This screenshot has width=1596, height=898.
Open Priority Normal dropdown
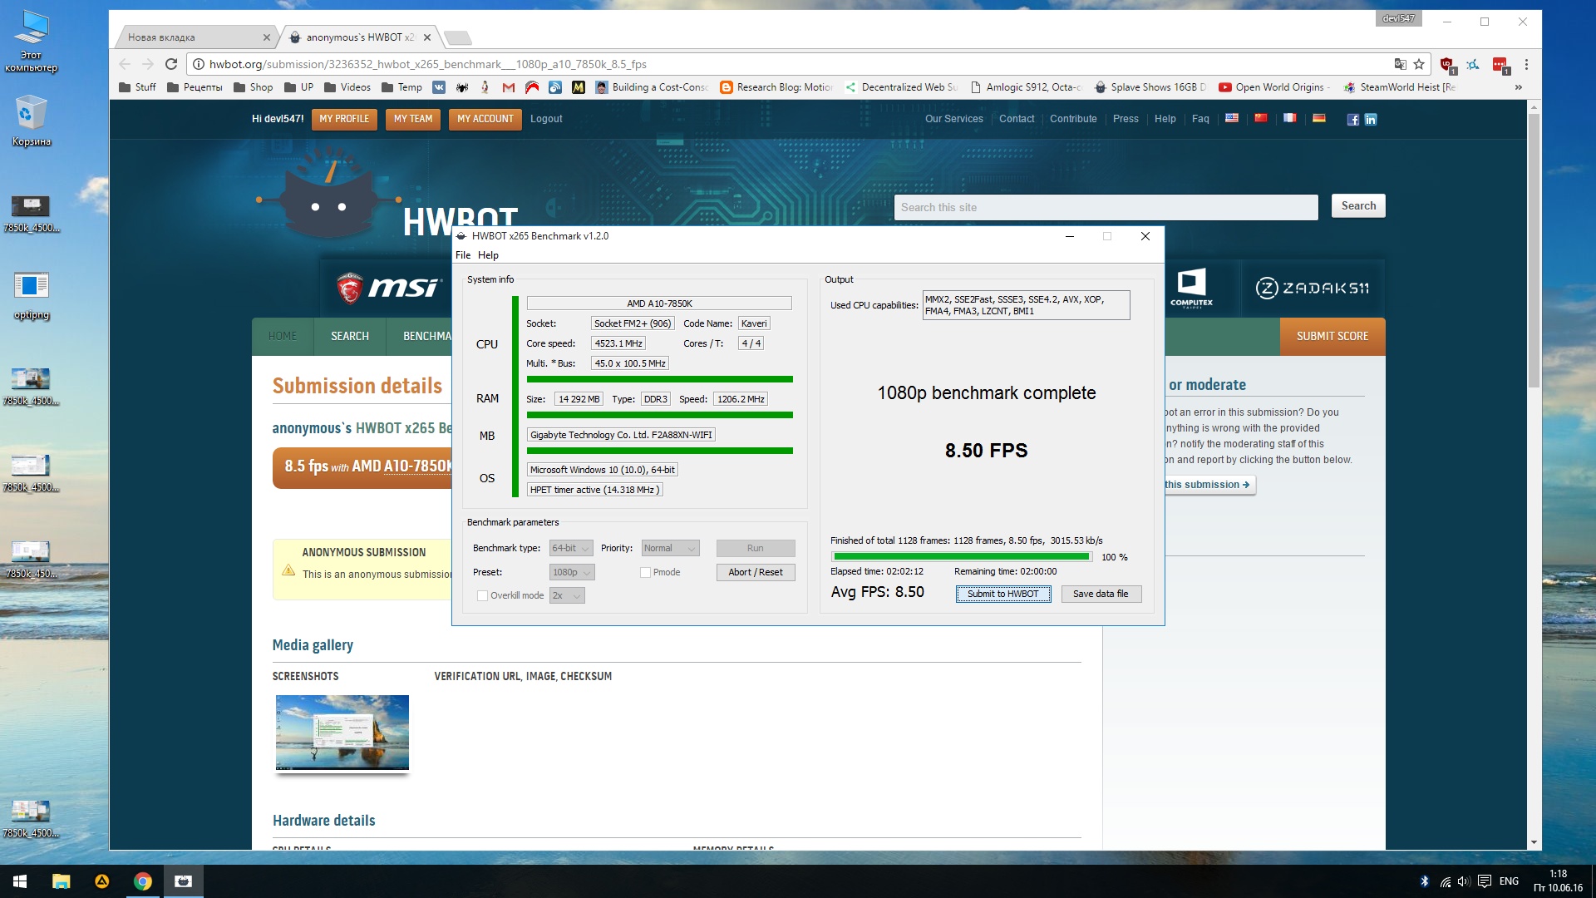(670, 548)
